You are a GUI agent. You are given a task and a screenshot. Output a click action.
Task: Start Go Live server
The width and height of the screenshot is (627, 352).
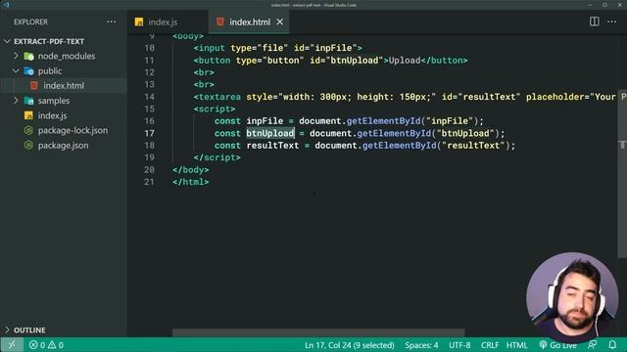coord(557,345)
